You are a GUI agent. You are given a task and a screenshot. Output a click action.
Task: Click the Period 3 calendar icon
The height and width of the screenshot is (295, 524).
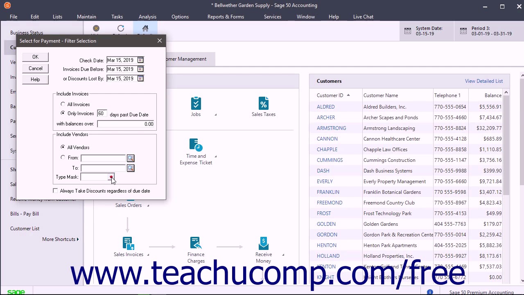point(463,31)
